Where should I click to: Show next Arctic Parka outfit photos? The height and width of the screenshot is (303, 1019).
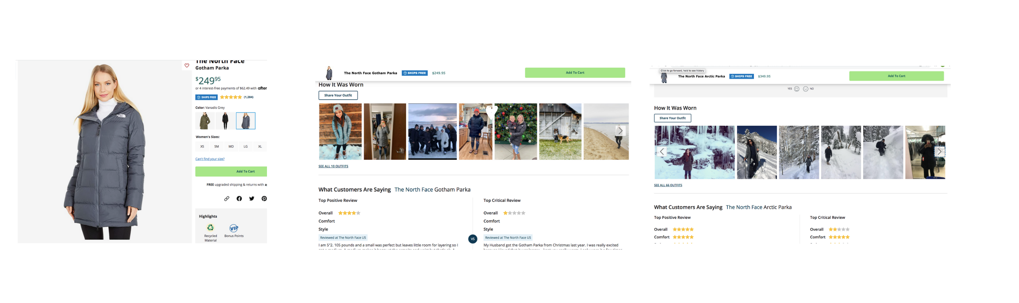coord(939,152)
